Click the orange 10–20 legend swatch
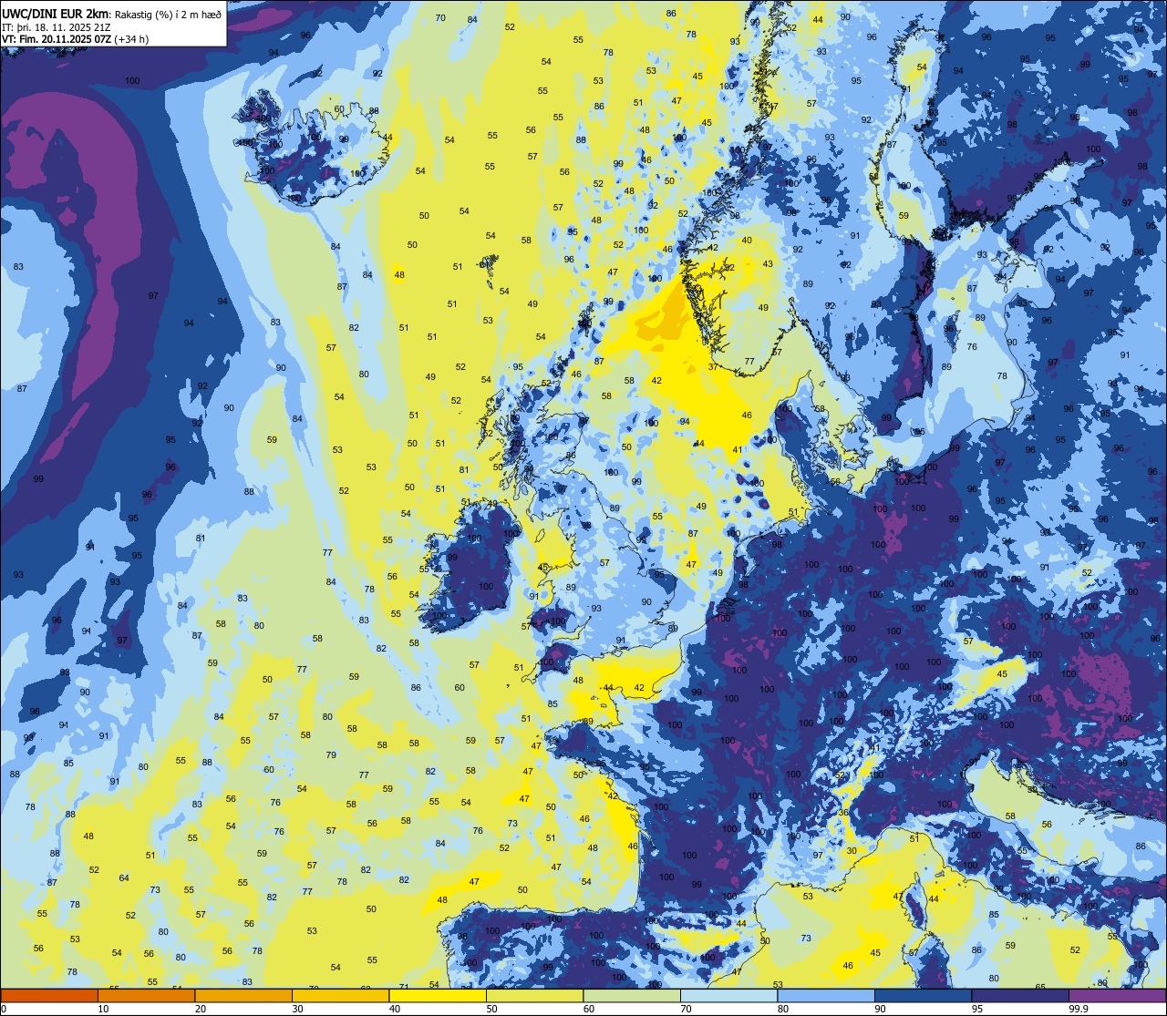 [x=146, y=996]
